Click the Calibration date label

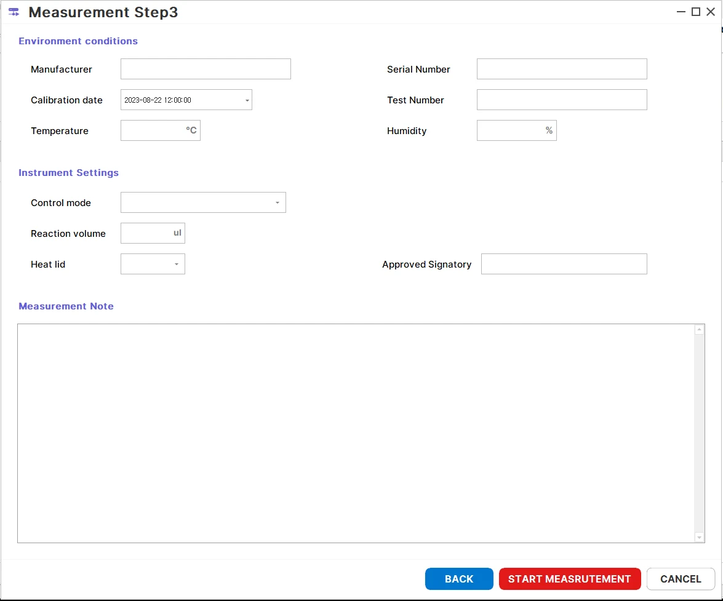click(67, 100)
